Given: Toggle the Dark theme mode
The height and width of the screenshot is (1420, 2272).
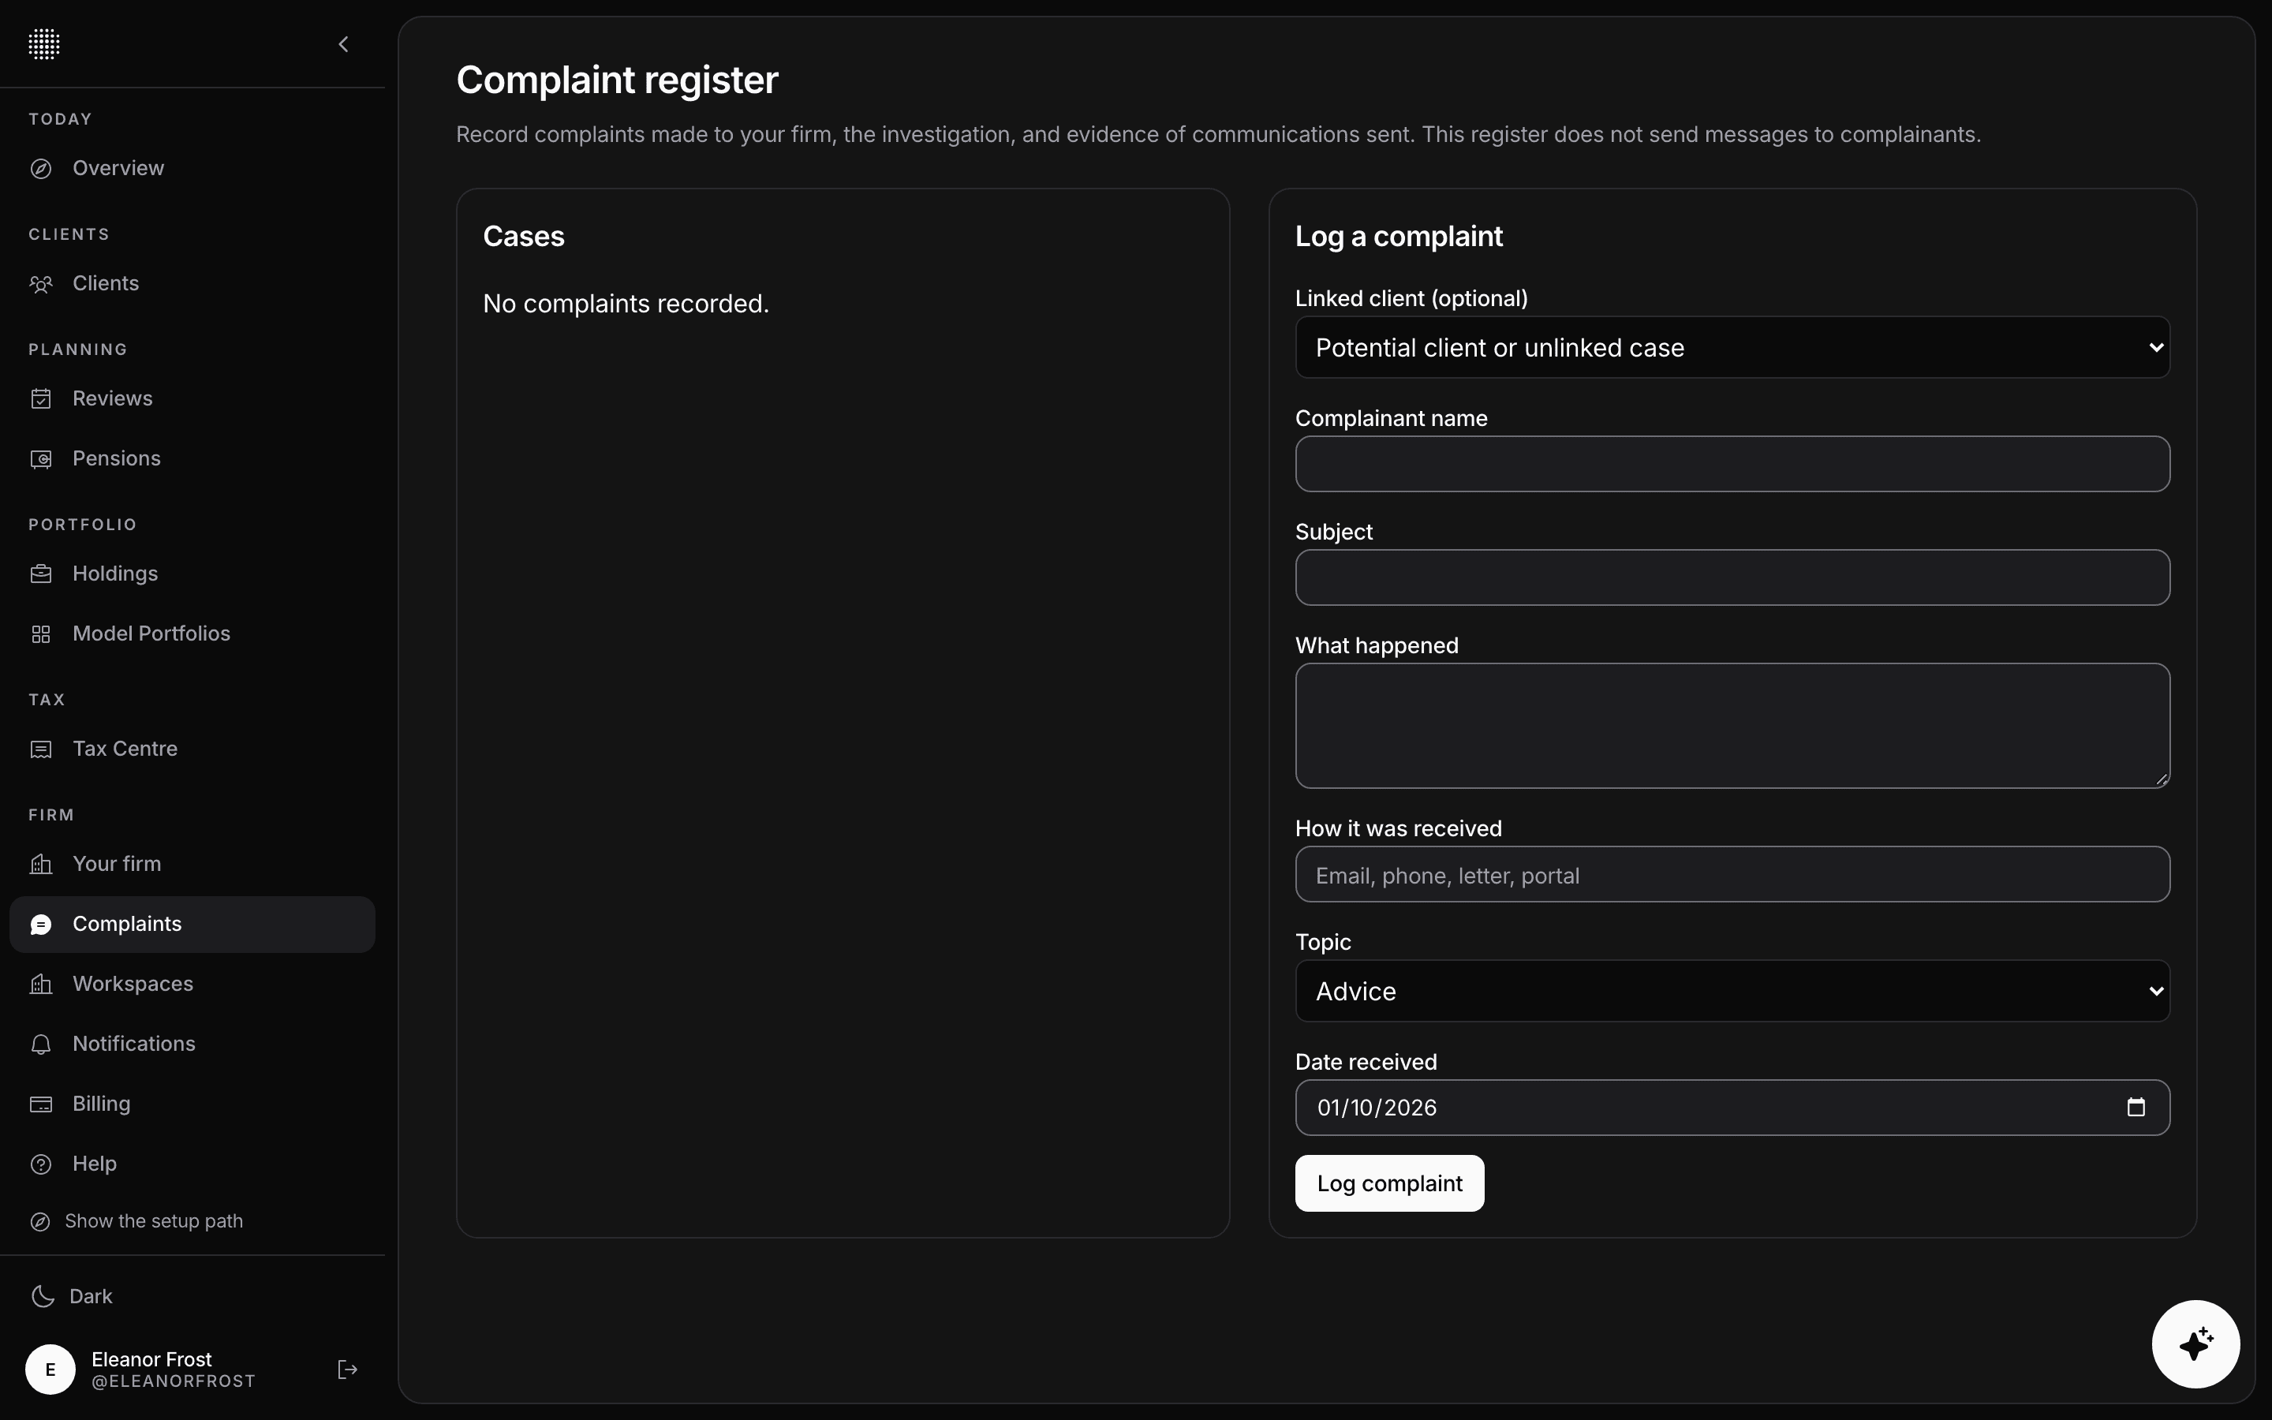Looking at the screenshot, I should pos(71,1296).
